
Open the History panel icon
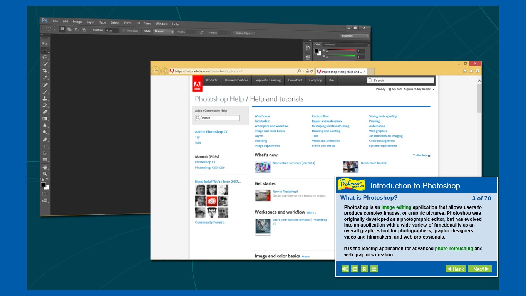tap(308, 47)
